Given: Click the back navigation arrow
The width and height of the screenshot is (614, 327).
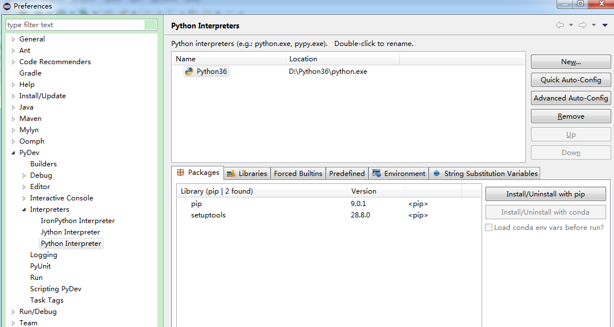Looking at the screenshot, I should (x=560, y=25).
